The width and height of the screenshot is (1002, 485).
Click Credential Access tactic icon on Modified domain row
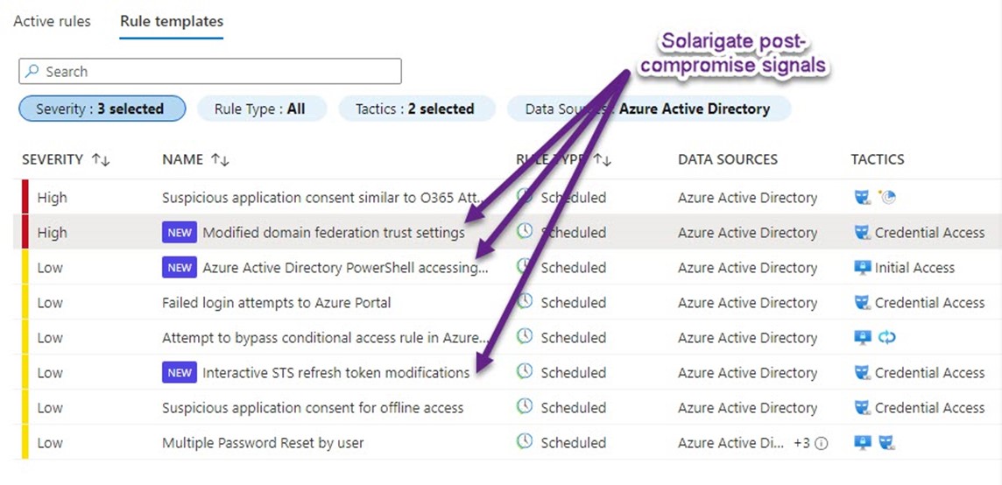[x=862, y=233]
